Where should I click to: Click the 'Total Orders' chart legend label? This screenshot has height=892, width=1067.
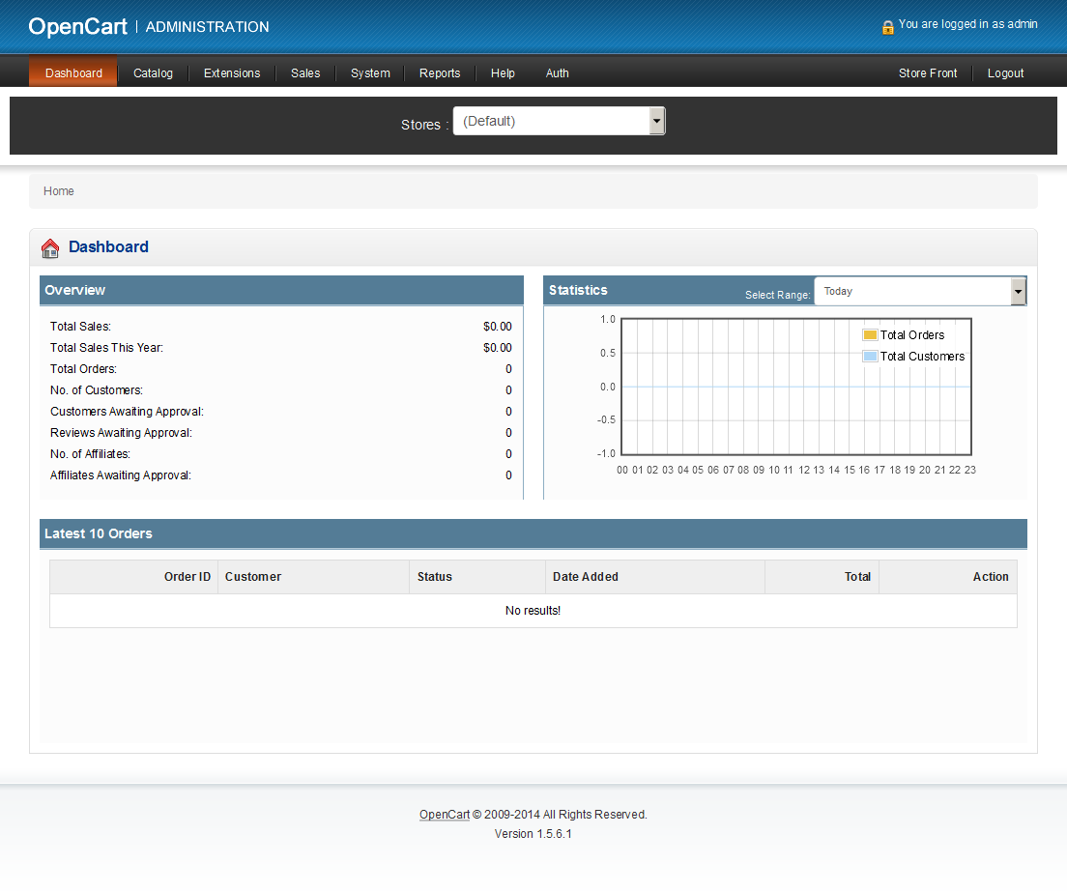911,334
